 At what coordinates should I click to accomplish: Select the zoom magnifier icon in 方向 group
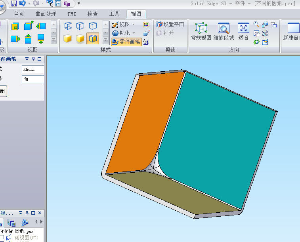(256, 24)
